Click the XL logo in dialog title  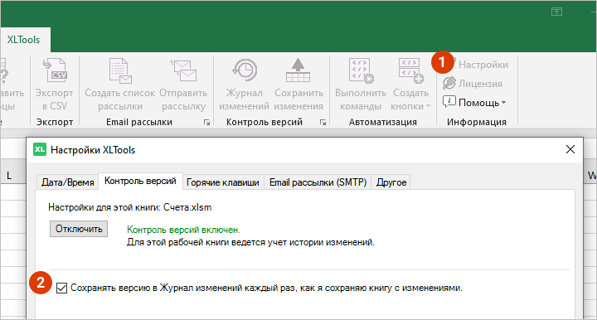(x=40, y=149)
